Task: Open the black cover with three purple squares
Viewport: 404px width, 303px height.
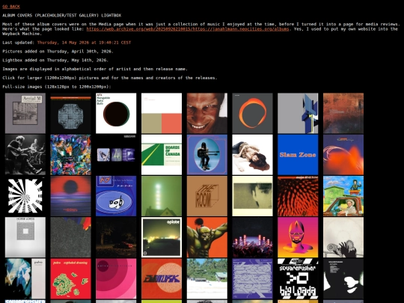Action: tap(116, 155)
